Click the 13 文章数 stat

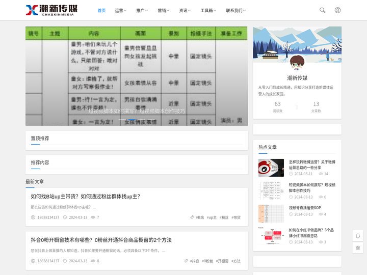click(x=316, y=106)
